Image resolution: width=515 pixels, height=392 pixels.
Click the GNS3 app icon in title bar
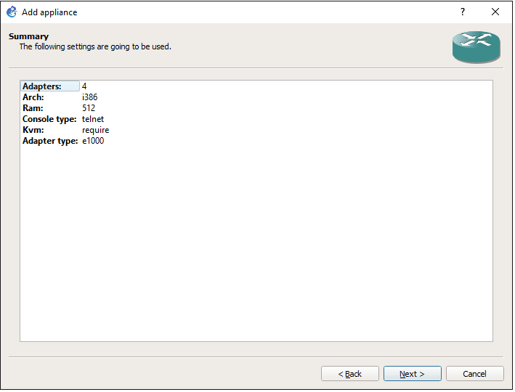point(11,12)
